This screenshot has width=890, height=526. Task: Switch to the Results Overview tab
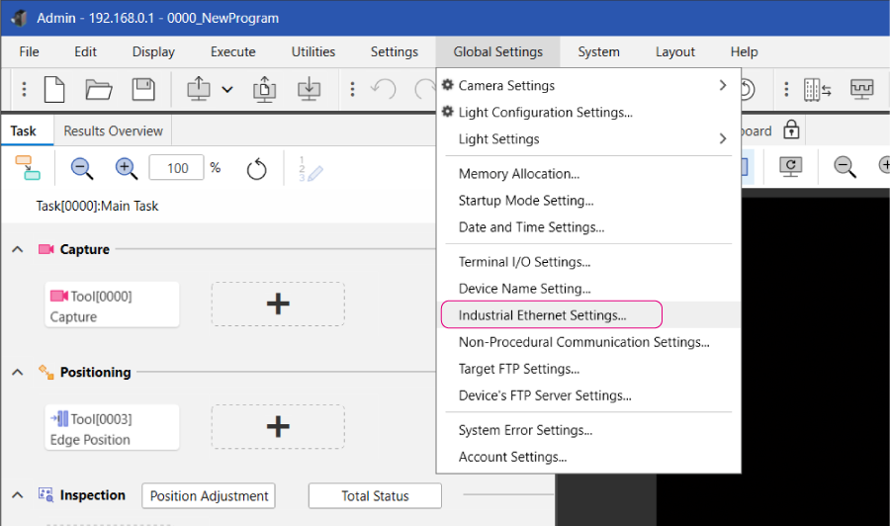(113, 131)
